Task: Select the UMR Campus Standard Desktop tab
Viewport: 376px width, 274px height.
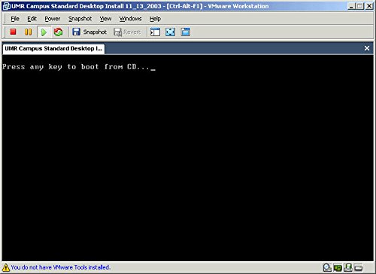Action: click(53, 48)
